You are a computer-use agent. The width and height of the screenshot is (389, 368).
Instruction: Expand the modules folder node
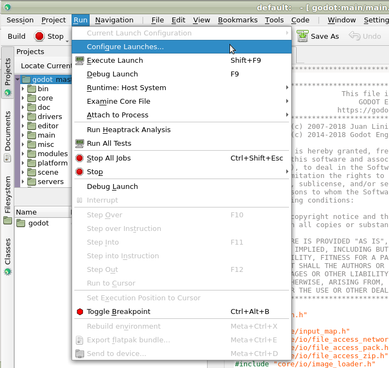pos(23,154)
